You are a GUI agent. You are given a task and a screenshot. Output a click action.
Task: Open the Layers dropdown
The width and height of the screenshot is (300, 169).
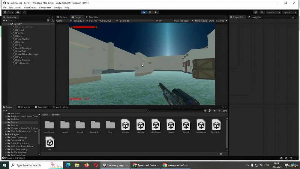point(273,12)
